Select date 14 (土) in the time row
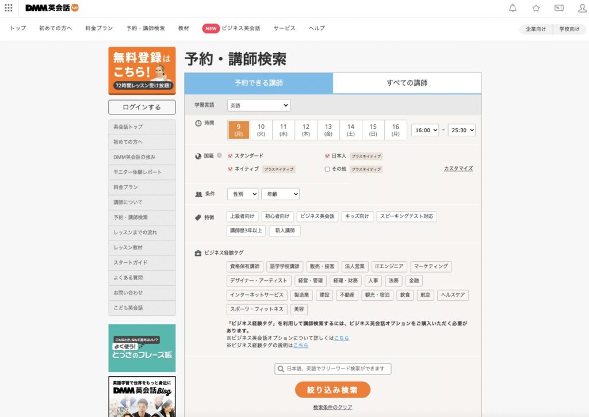The width and height of the screenshot is (589, 417). tap(351, 130)
